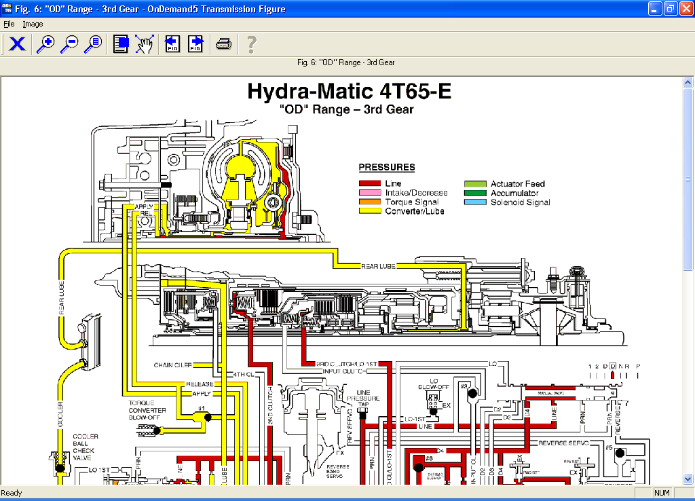The width and height of the screenshot is (695, 501).
Task: Go to the previous figure icon
Action: [x=172, y=44]
